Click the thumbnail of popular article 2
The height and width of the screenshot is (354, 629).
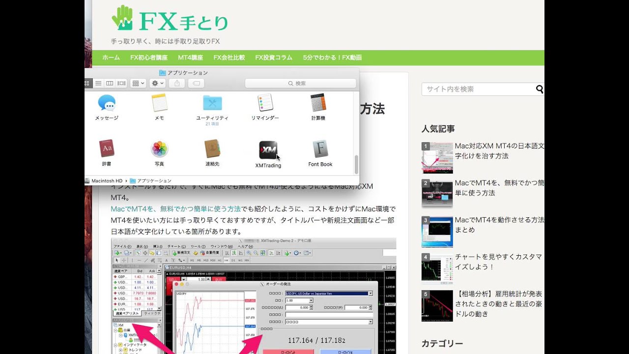point(437,195)
